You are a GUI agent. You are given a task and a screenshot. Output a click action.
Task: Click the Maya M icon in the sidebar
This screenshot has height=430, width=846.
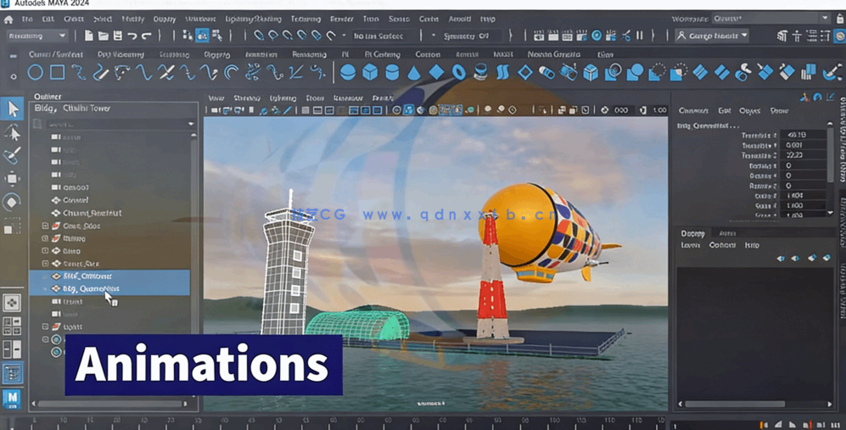[x=12, y=399]
